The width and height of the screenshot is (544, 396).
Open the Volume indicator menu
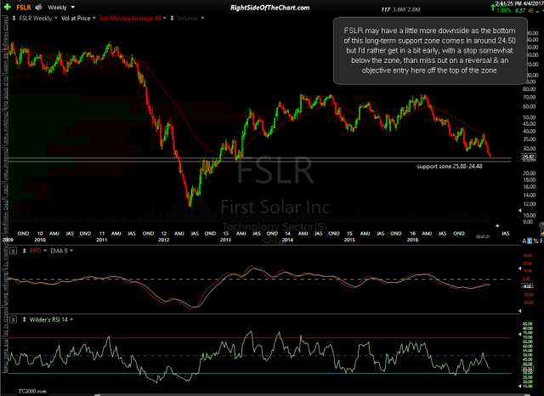click(190, 18)
